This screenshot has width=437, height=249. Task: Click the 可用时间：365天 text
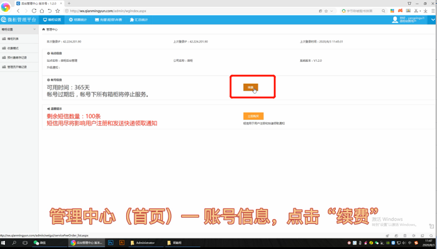(x=68, y=87)
